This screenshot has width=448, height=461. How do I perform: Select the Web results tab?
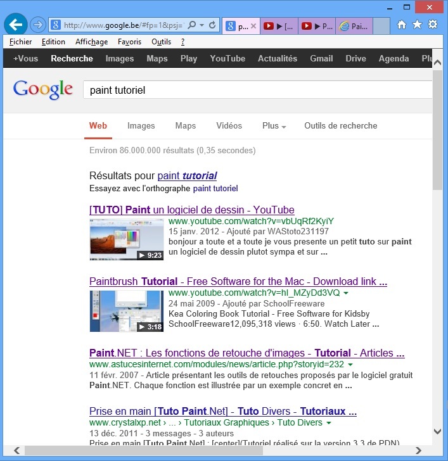98,126
